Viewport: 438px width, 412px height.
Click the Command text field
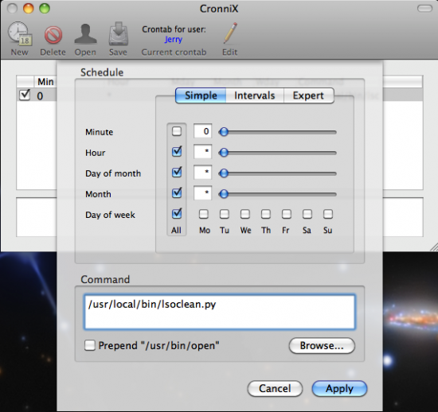tap(220, 312)
